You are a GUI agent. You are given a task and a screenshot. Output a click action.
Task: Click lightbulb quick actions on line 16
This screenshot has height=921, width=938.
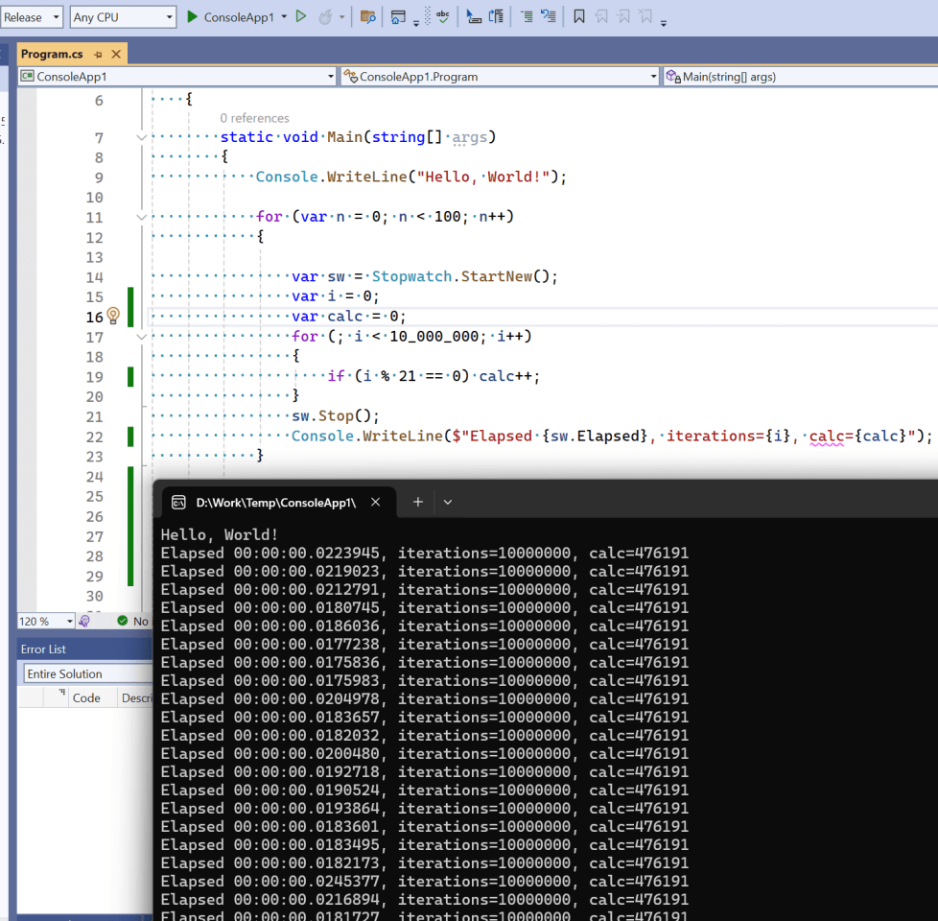point(113,316)
